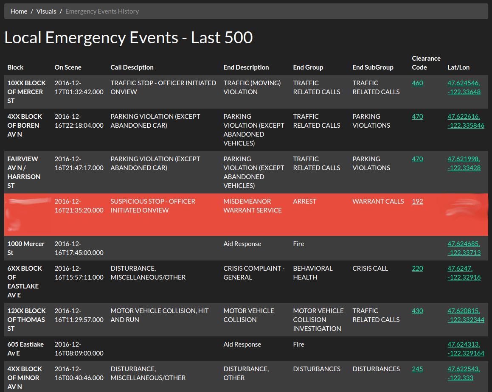The width and height of the screenshot is (492, 392).
Task: Open clearance code 430 link
Action: click(417, 311)
